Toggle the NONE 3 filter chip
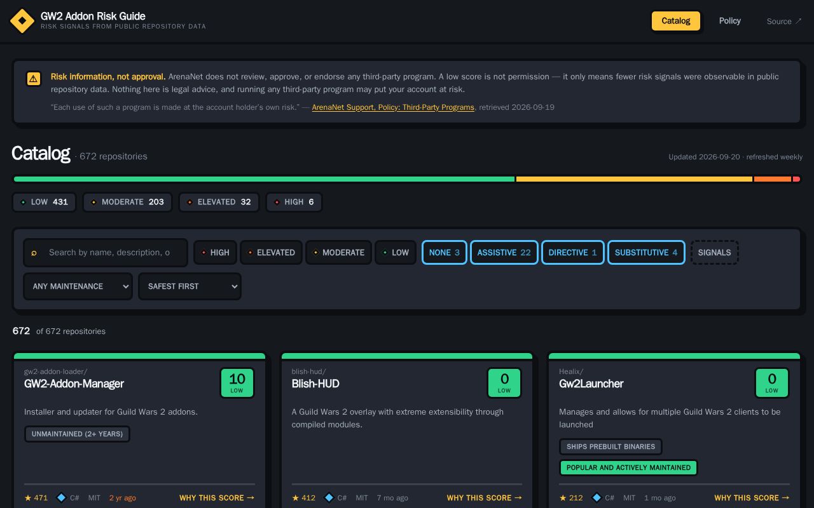 click(445, 253)
